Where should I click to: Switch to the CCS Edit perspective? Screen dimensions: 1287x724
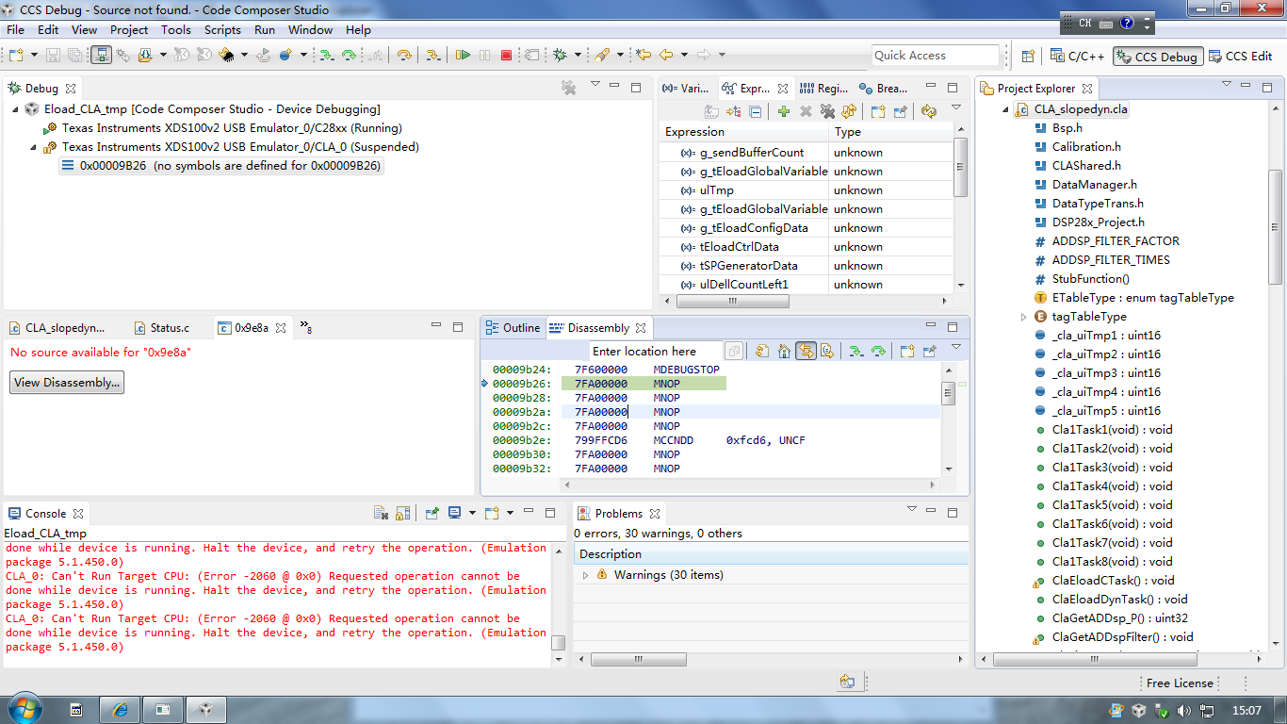click(x=1241, y=57)
